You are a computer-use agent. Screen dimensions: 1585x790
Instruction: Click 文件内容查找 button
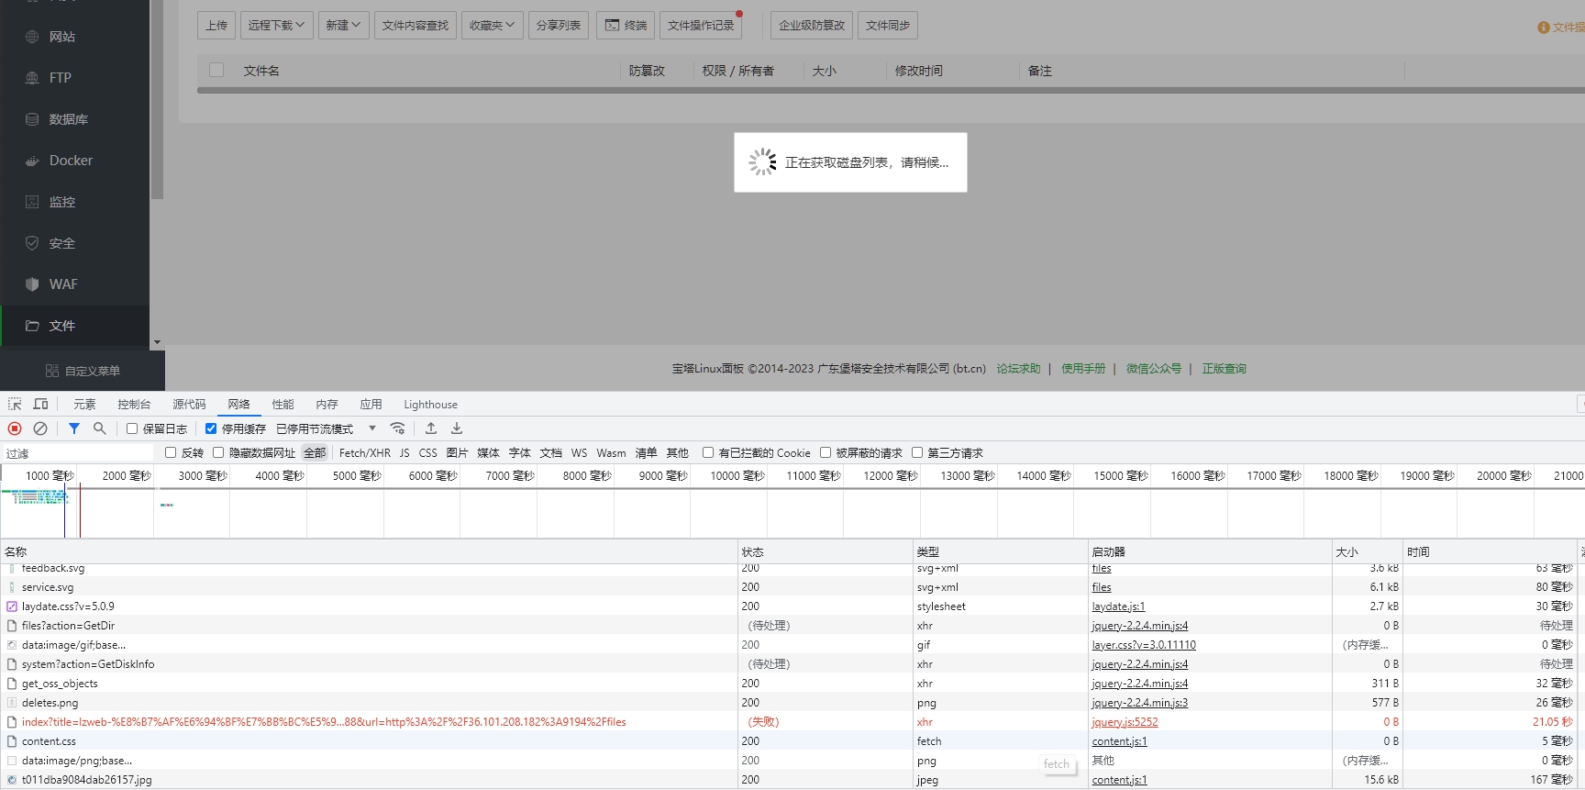[x=416, y=26]
